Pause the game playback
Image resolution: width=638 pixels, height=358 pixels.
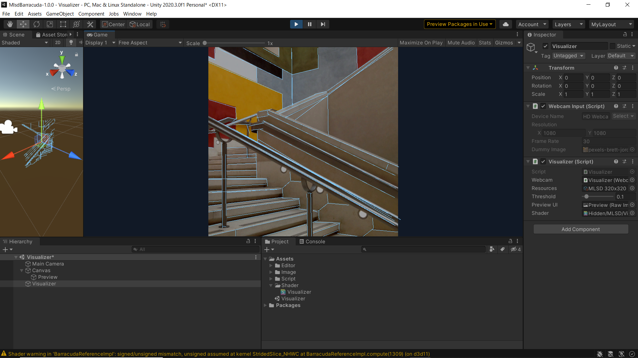(309, 24)
